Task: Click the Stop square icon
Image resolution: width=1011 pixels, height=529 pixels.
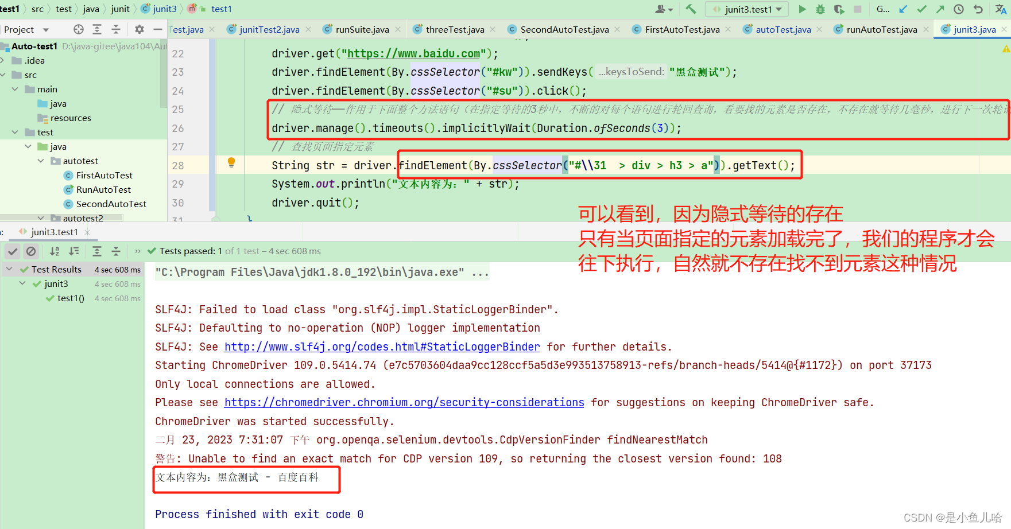Action: point(858,9)
